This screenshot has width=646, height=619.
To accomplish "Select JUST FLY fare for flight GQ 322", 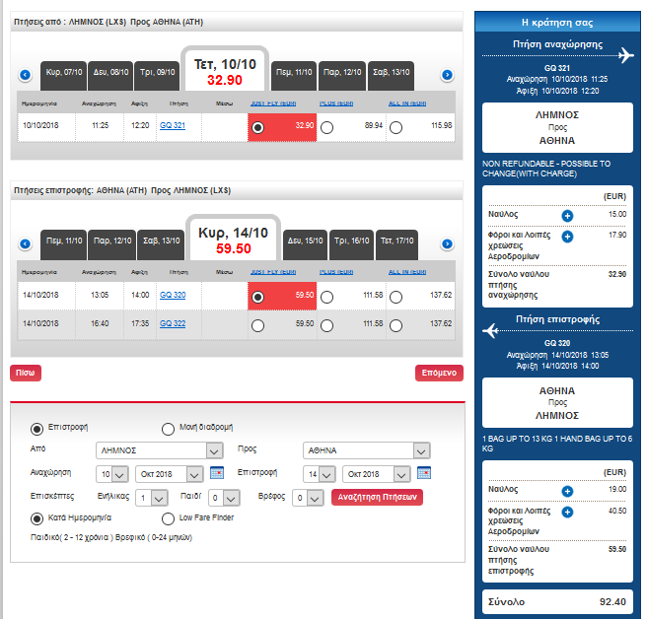I will 257,326.
